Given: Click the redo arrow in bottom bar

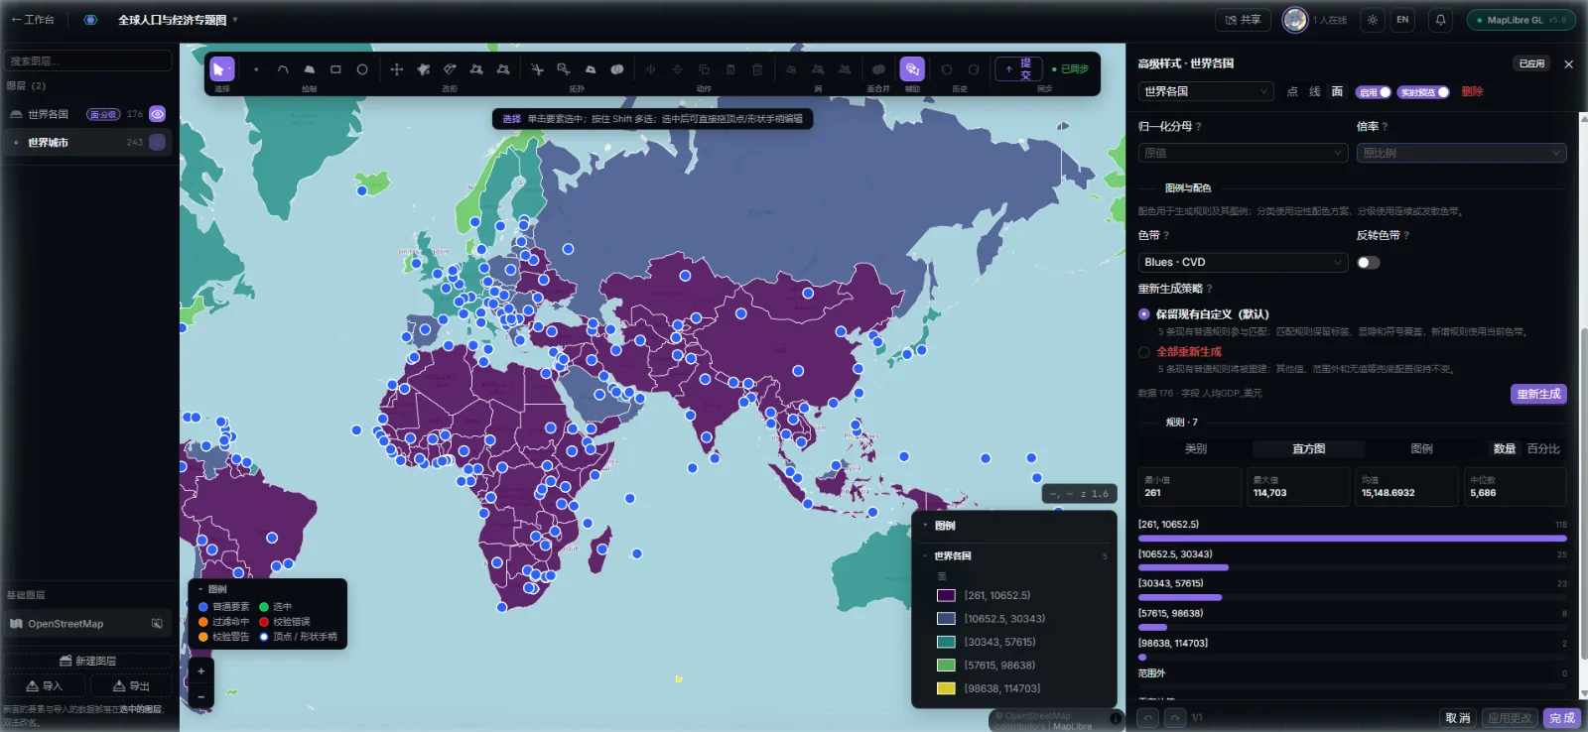Looking at the screenshot, I should coord(1175,717).
